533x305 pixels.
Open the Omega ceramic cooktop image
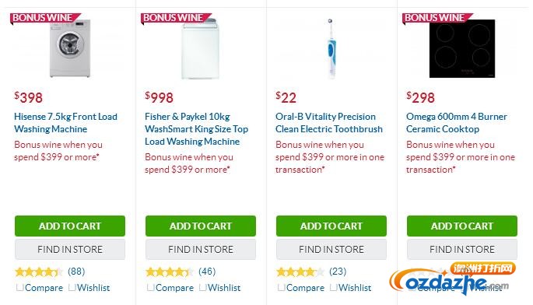[x=462, y=48]
